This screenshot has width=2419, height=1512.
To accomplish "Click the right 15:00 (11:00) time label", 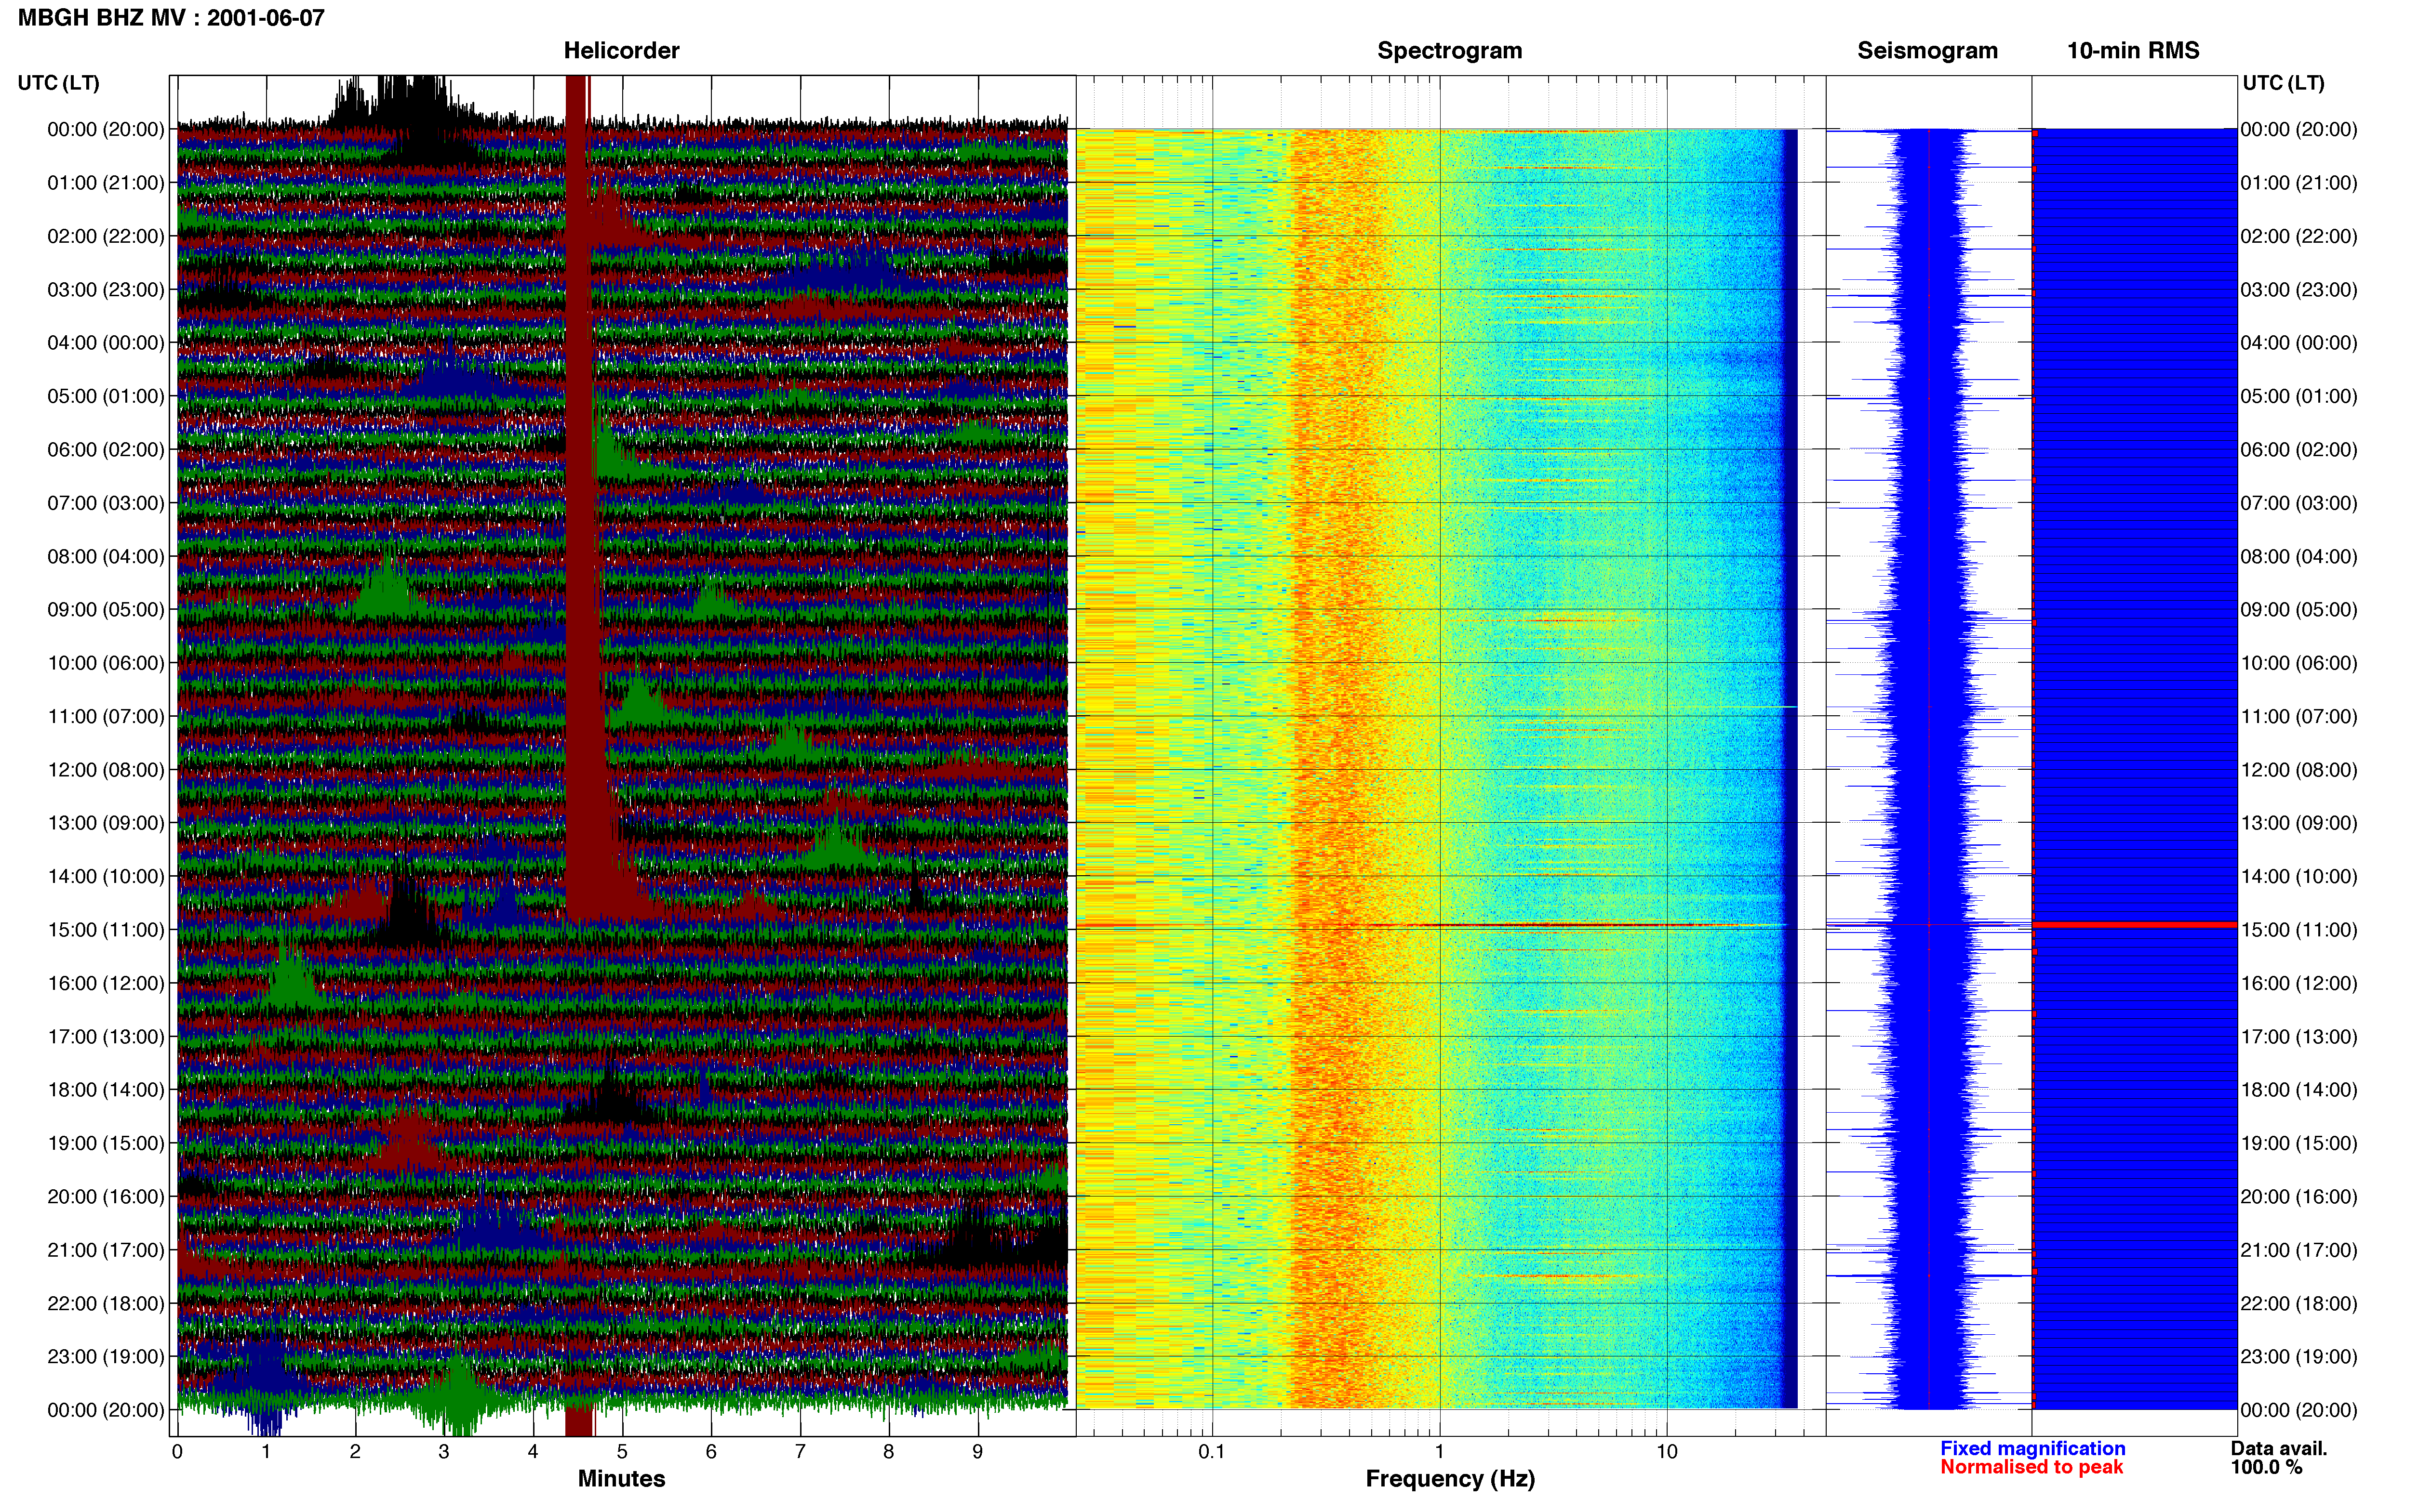I will [x=2298, y=930].
